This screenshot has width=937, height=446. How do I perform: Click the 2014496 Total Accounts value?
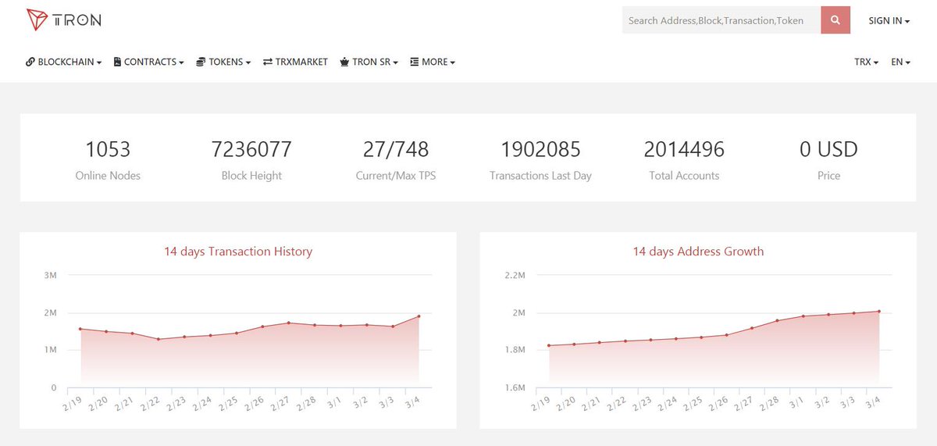tap(684, 148)
